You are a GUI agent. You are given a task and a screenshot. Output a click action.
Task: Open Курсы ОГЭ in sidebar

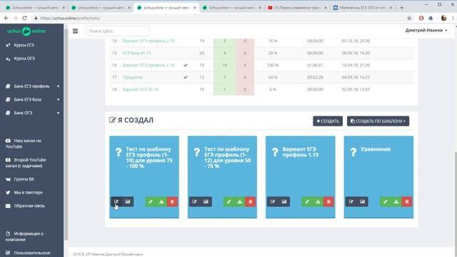(24, 59)
